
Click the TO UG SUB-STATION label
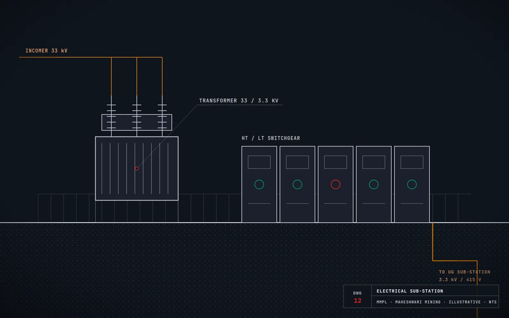pyautogui.click(x=464, y=272)
